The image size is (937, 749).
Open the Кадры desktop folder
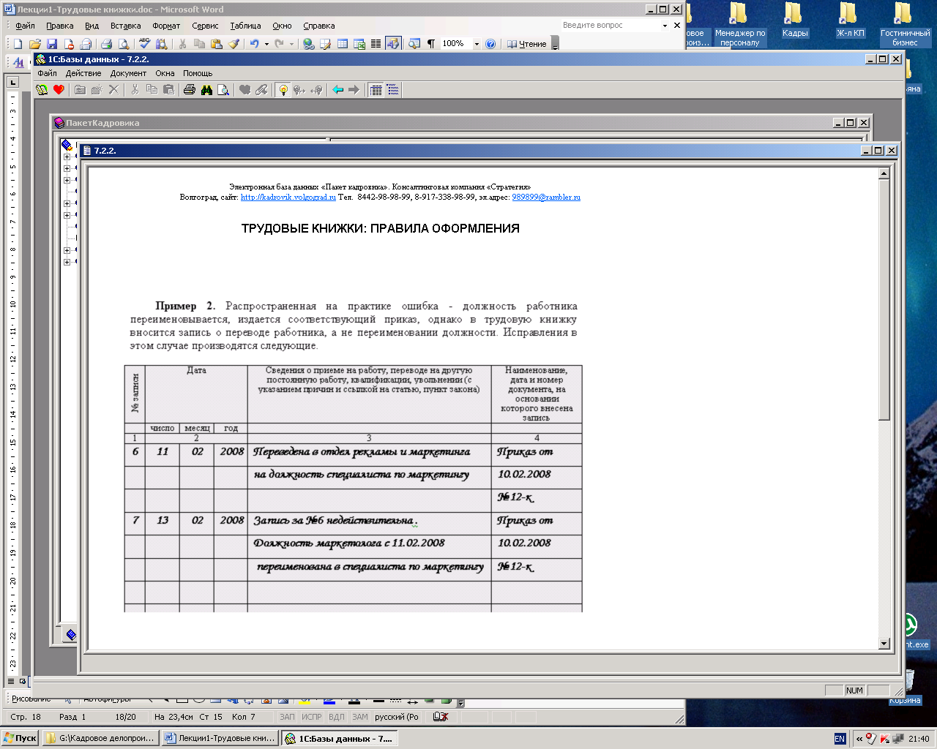(794, 20)
